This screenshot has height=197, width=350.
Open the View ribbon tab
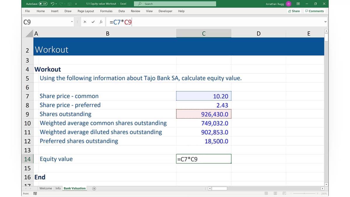[x=149, y=11]
